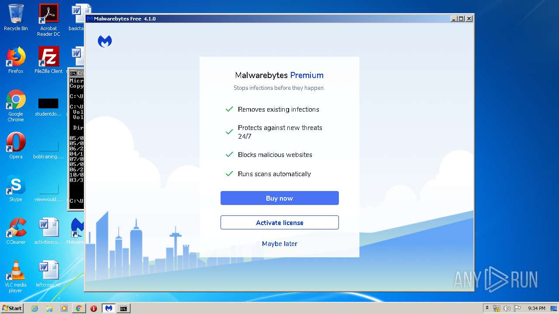The height and width of the screenshot is (314, 559).
Task: Close the Malwarebytes window
Action: pos(469,19)
